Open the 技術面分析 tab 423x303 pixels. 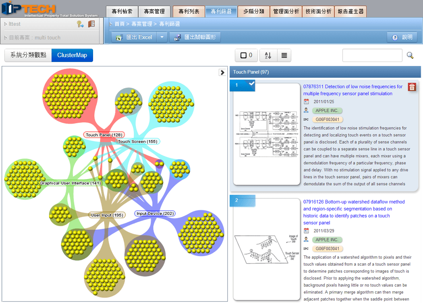318,12
